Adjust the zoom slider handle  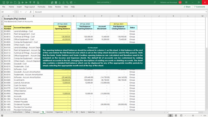(193, 115)
